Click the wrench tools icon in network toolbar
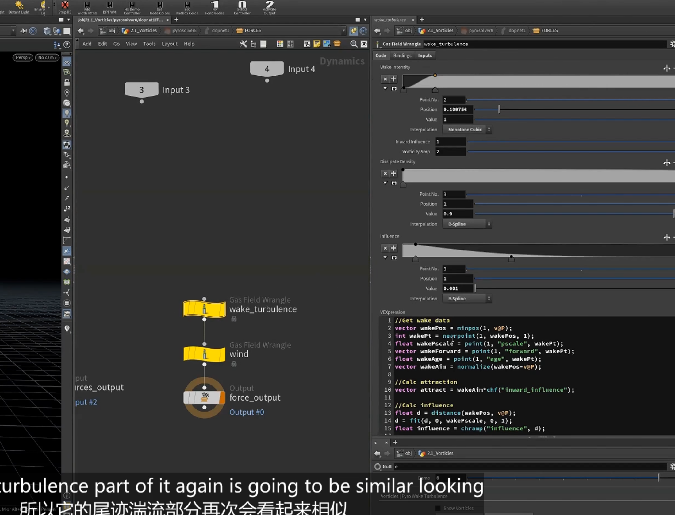 (243, 44)
